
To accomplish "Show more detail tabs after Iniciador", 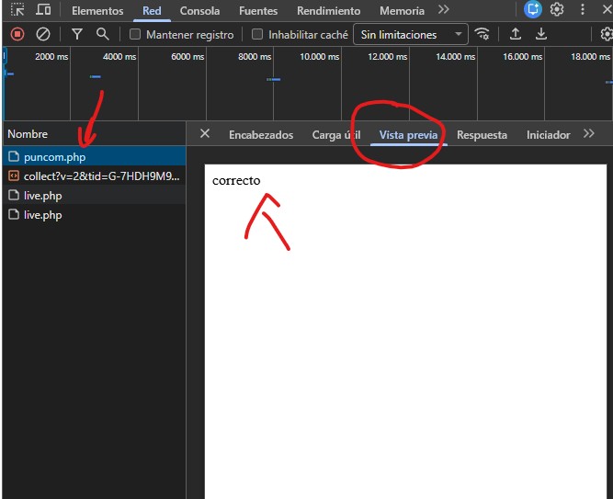I will tap(589, 134).
